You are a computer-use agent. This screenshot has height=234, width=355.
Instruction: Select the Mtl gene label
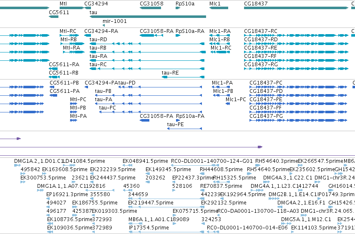pos(63,4)
